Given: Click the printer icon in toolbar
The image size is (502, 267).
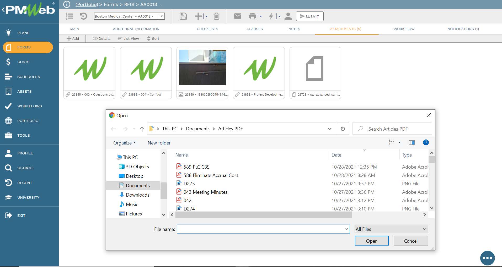Looking at the screenshot, I should 252,16.
